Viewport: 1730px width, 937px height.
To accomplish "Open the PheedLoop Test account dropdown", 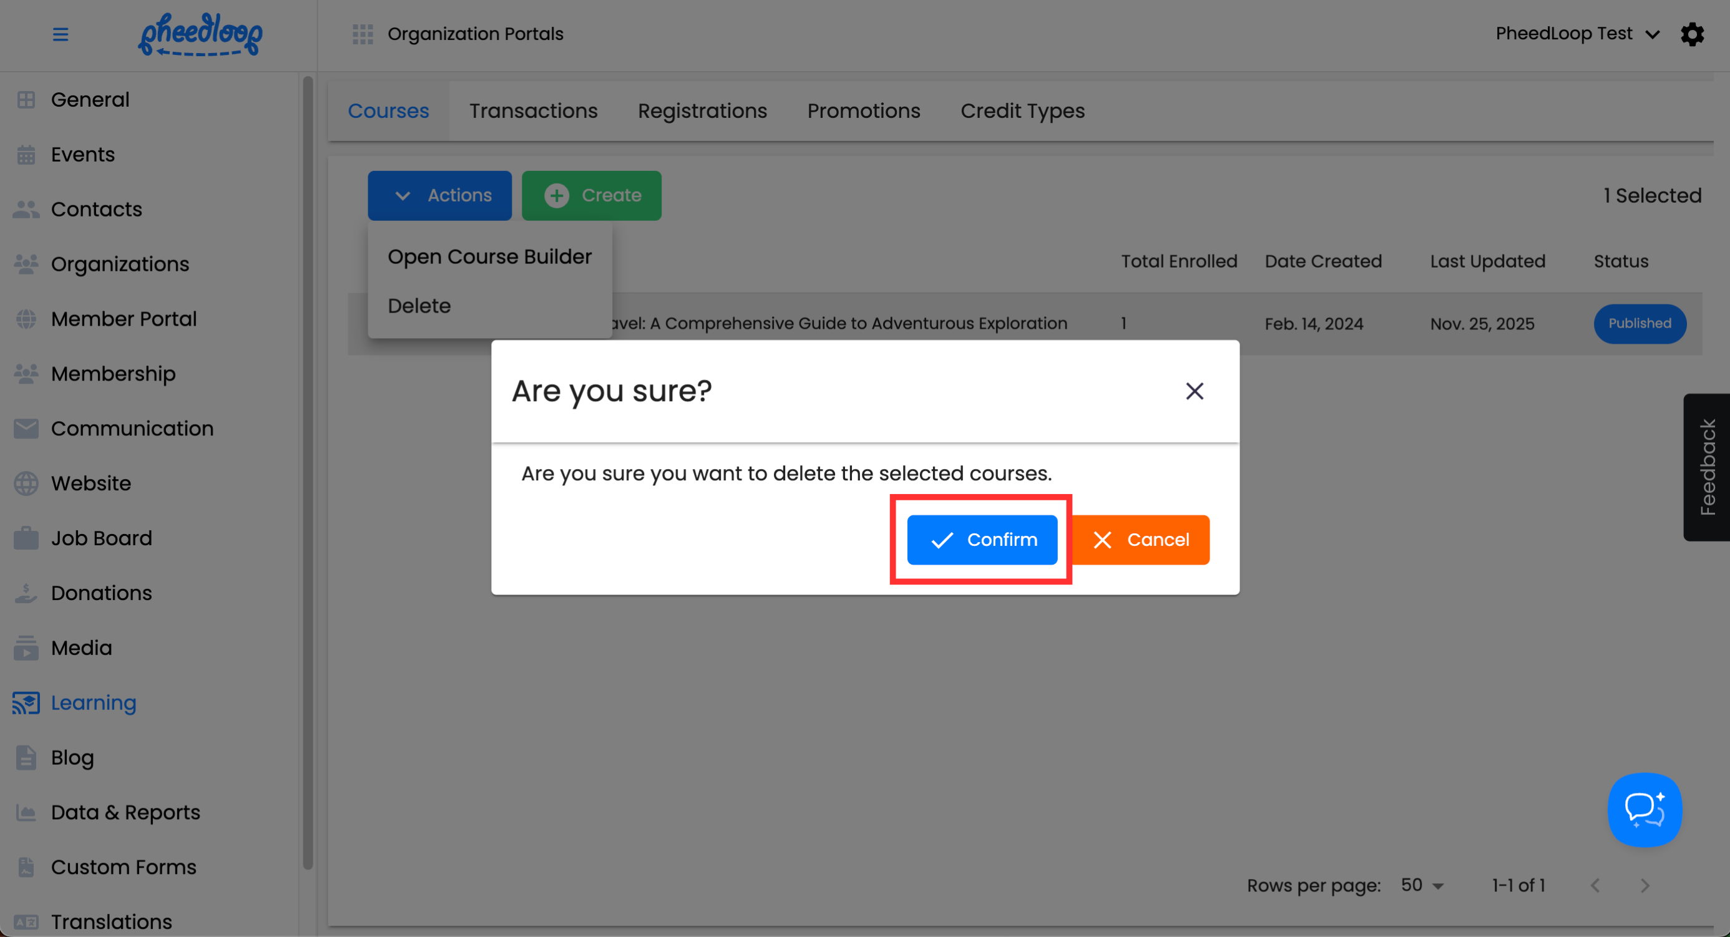I will 1577,34.
